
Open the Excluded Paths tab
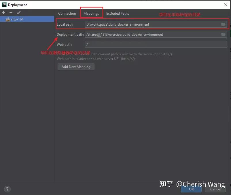118,13
